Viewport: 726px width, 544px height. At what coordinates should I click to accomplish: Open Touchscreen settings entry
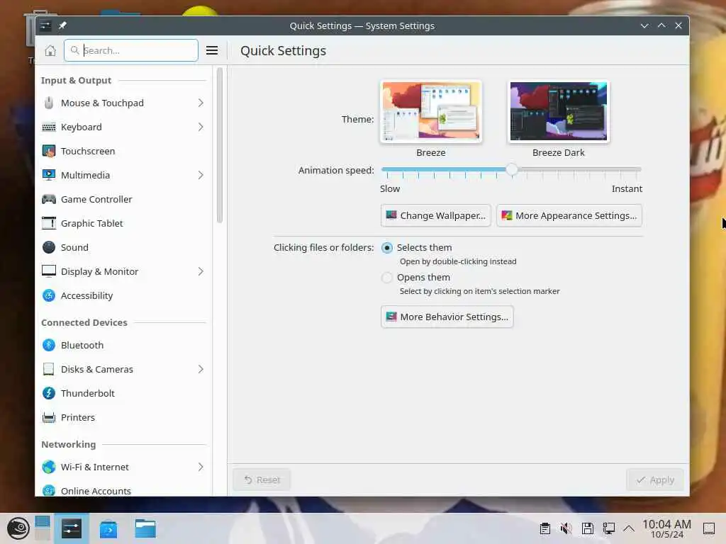click(x=123, y=151)
